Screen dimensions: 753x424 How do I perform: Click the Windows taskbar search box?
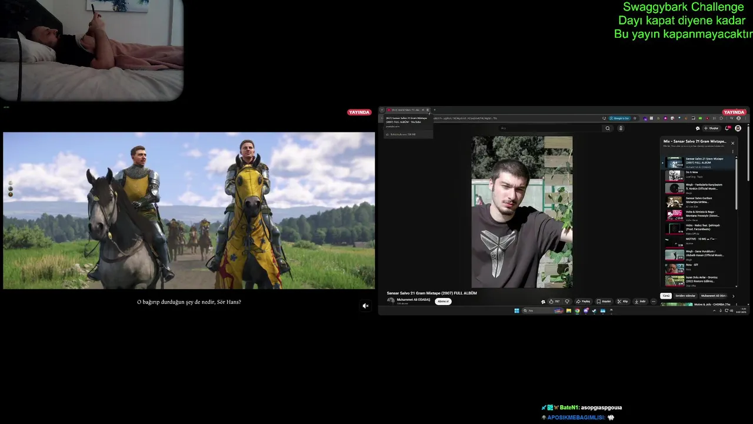point(542,310)
